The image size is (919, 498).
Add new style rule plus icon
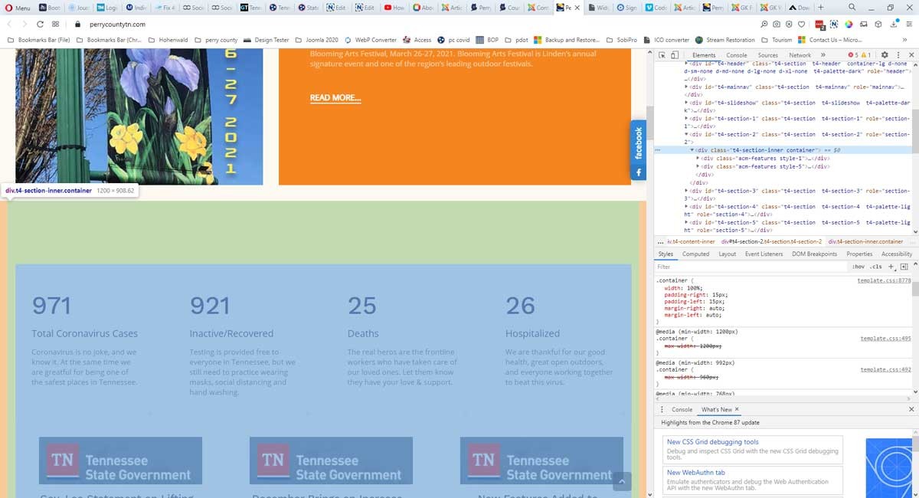[x=891, y=267]
